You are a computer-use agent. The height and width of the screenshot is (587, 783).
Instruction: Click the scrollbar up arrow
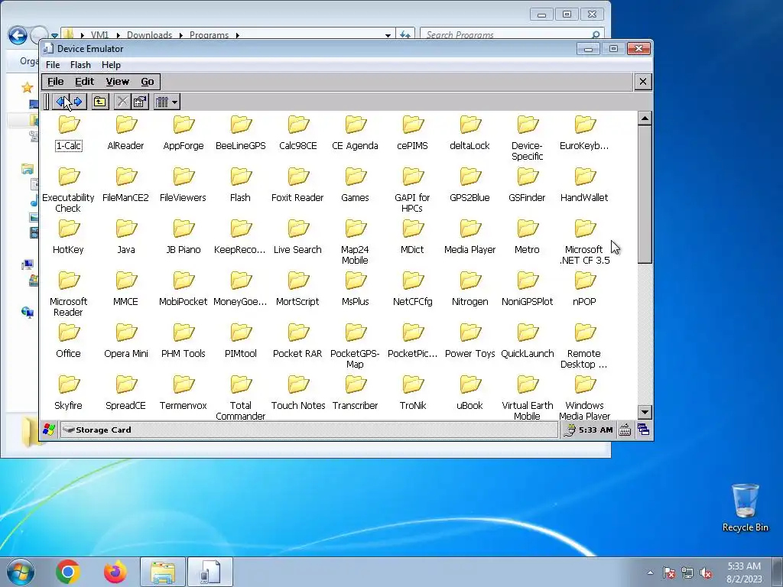point(645,118)
